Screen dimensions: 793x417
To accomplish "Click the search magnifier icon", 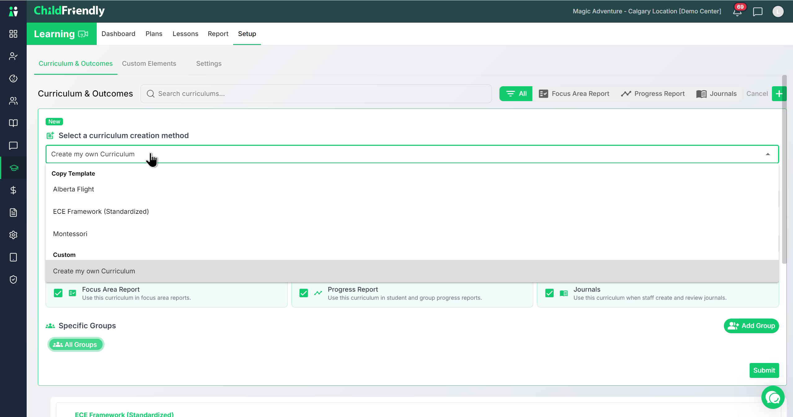I will [151, 94].
